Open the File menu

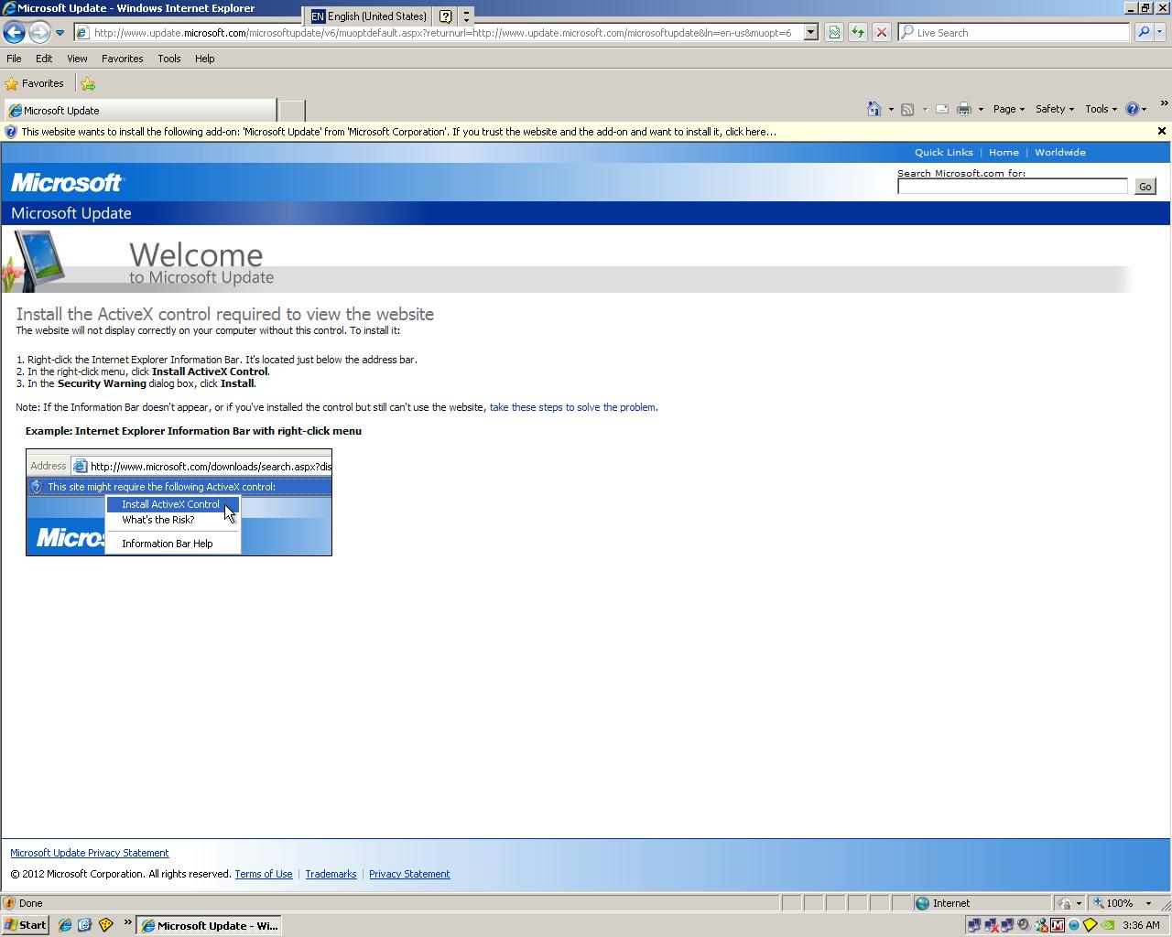click(x=14, y=59)
